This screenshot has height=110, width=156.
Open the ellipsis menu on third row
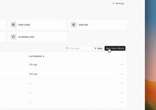122,83
